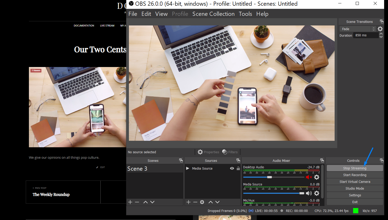The height and width of the screenshot is (220, 388).
Task: Undock the Sources panel
Action: (x=238, y=161)
